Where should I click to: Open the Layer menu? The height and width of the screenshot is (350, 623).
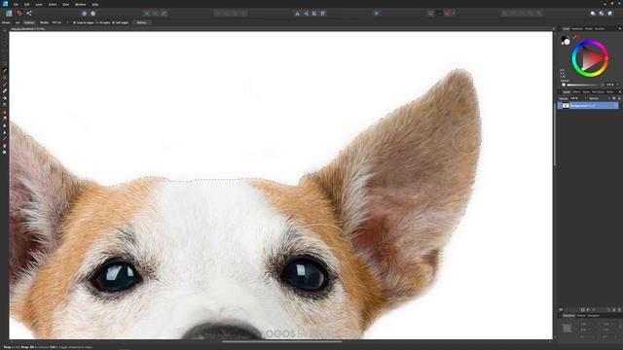(x=39, y=4)
